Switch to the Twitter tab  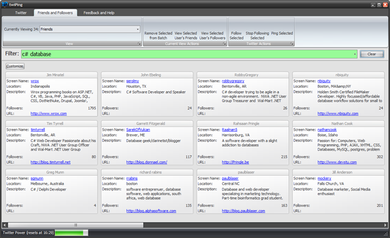(21, 13)
